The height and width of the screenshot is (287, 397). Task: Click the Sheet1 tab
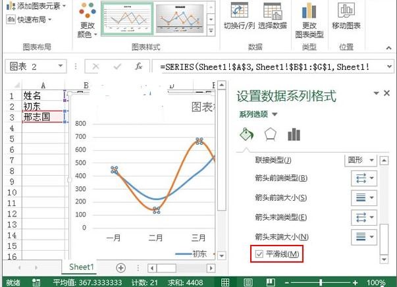point(81,267)
